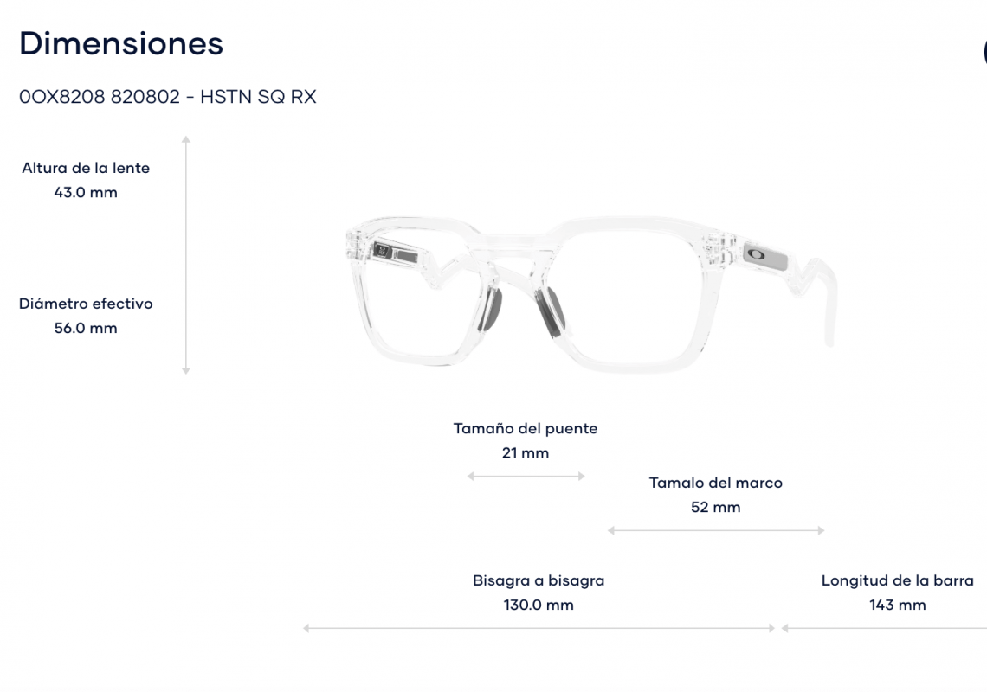Click the hinge to hinge arrow line
Image resolution: width=987 pixels, height=692 pixels.
coord(539,629)
